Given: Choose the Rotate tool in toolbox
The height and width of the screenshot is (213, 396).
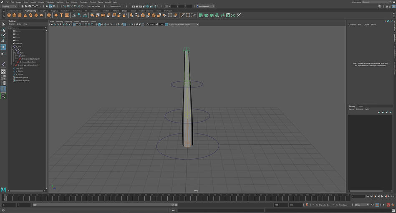Looking at the screenshot, I should (3, 47).
